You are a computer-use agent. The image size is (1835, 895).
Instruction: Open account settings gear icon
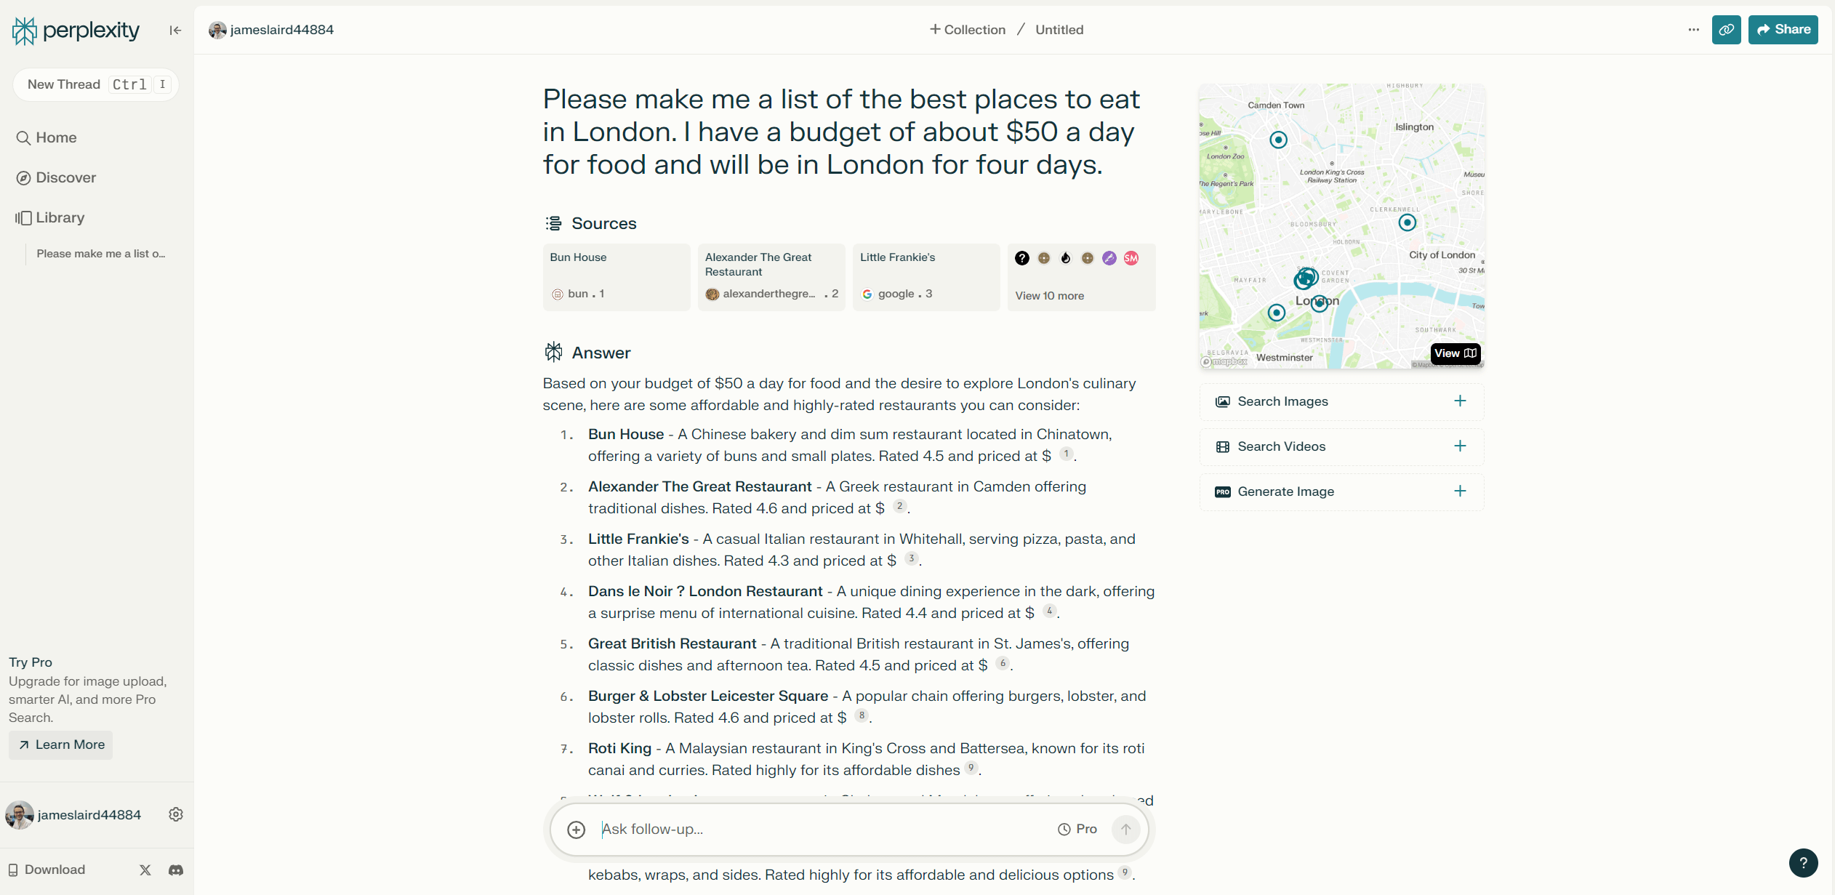176,814
